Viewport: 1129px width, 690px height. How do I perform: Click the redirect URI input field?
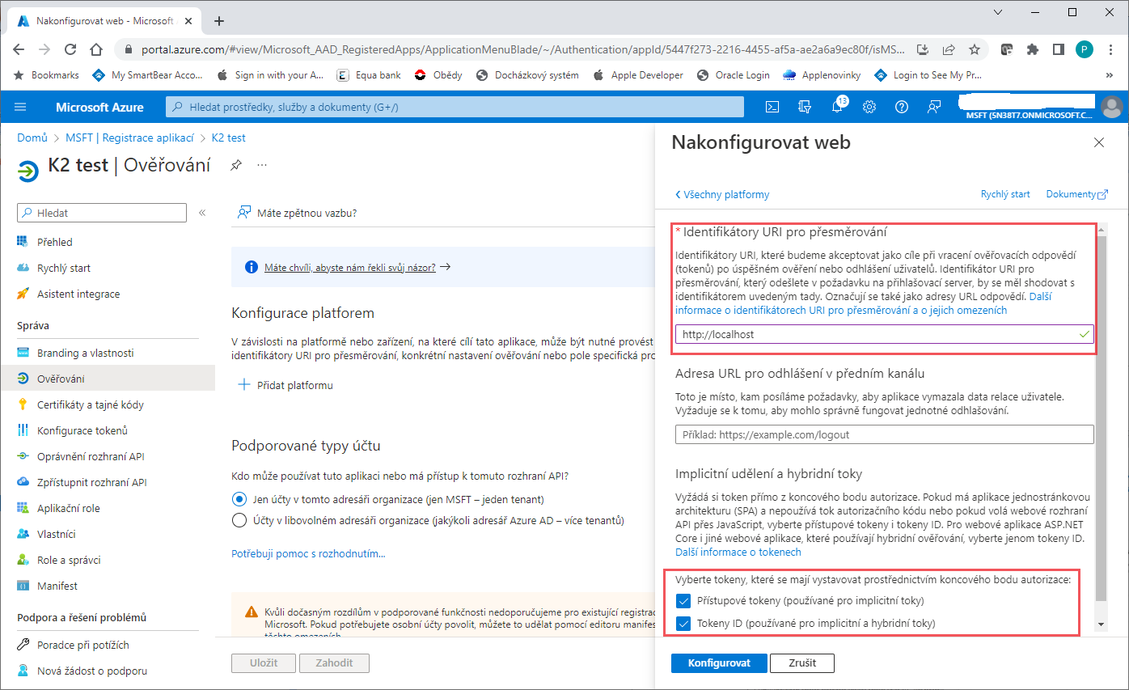(x=885, y=334)
